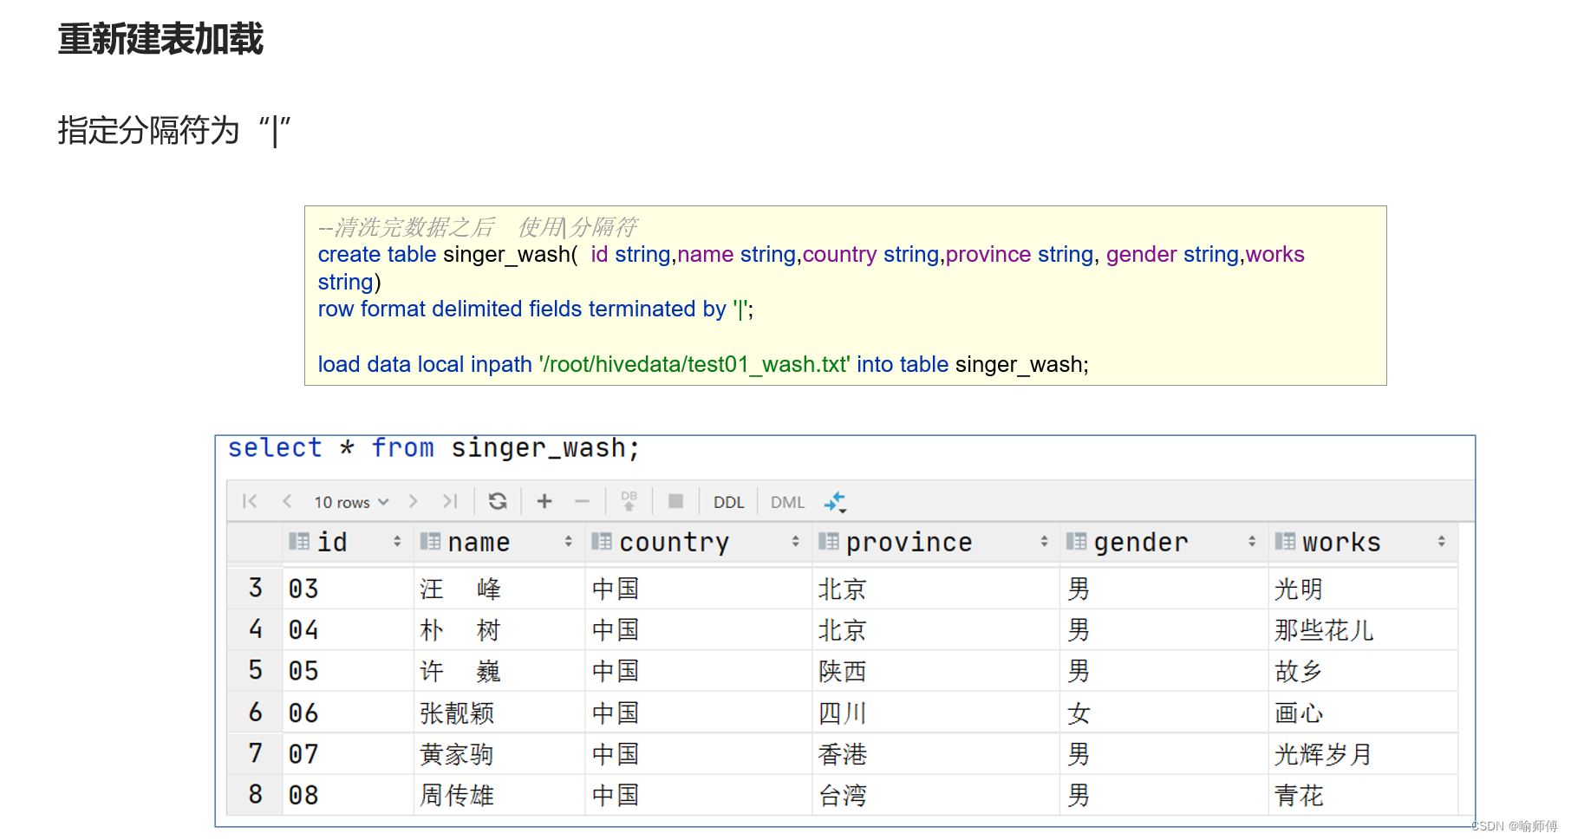Click sort arrows on works column
The height and width of the screenshot is (840, 1571).
(x=1442, y=541)
